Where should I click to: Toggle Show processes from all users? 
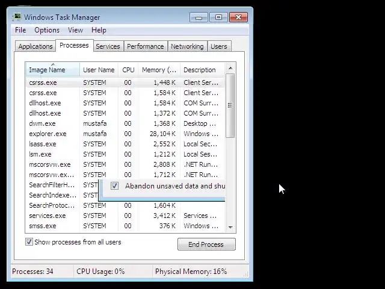(29, 242)
